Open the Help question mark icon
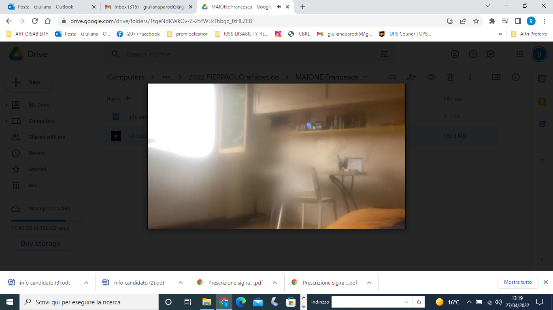This screenshot has width=553, height=310. 473,54
